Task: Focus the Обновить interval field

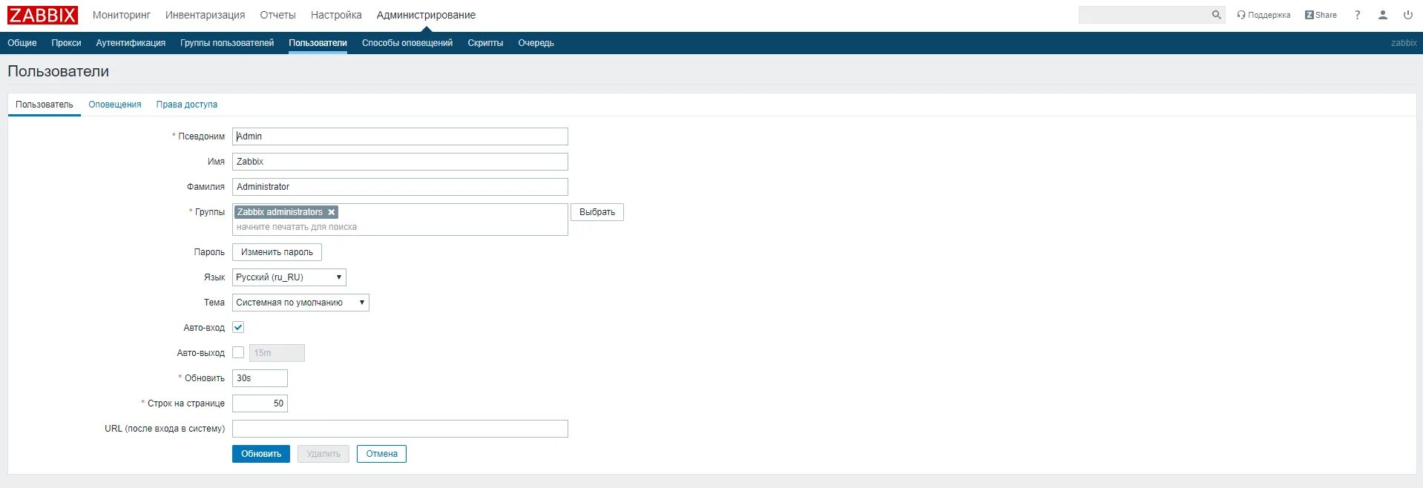Action: pyautogui.click(x=260, y=378)
